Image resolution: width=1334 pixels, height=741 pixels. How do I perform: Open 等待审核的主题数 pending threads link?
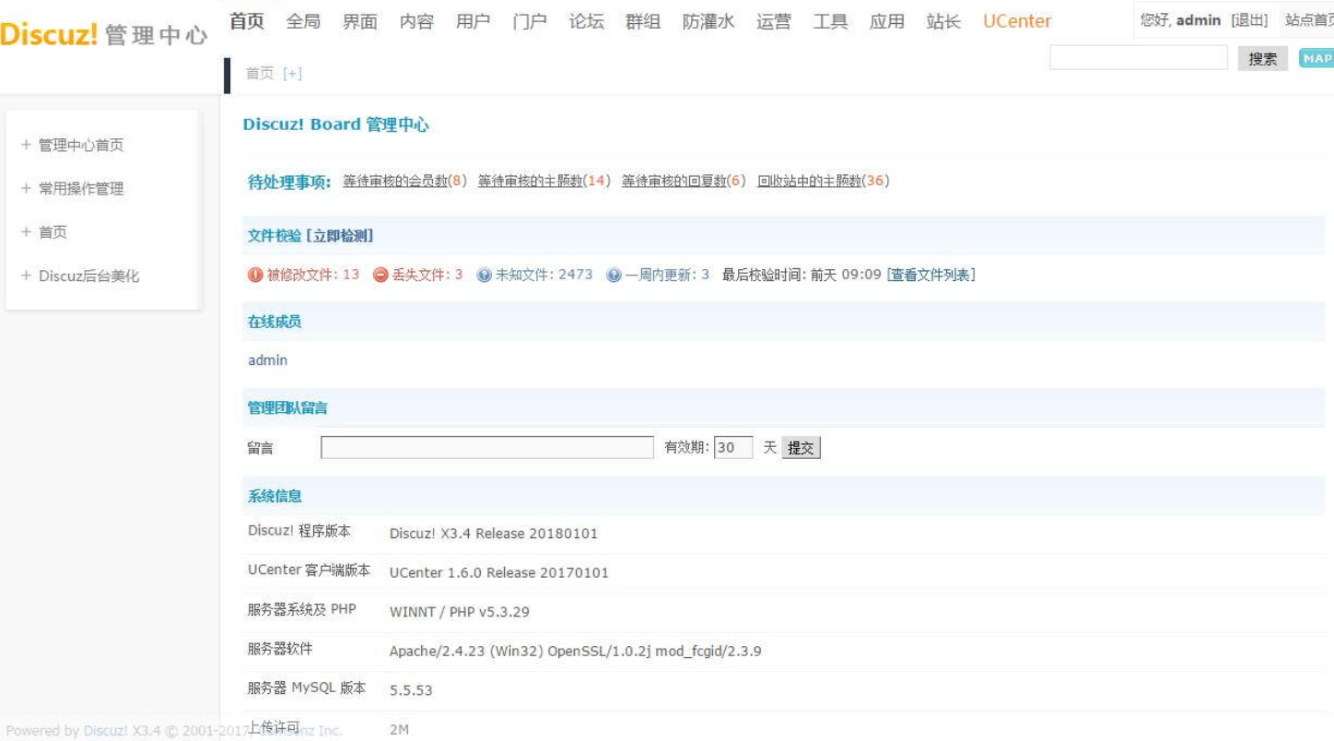tap(530, 181)
